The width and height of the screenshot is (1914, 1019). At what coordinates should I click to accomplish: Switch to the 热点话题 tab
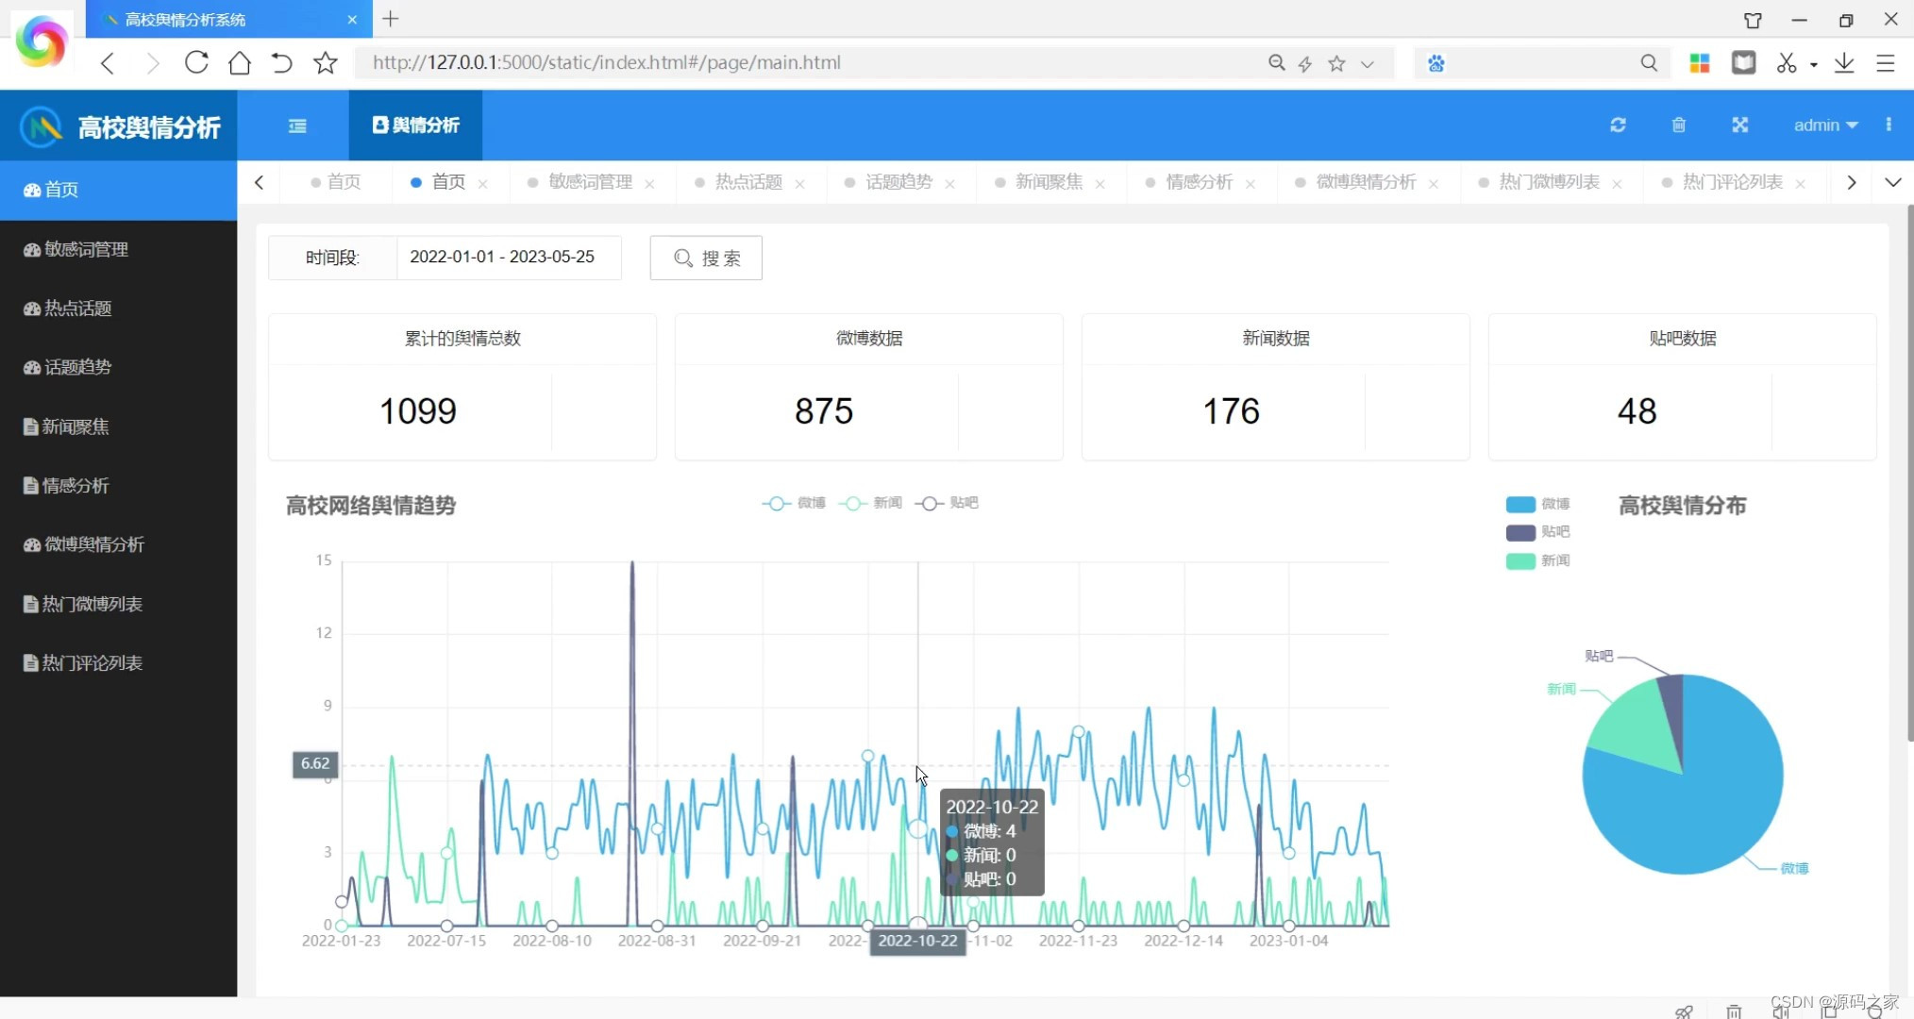(747, 182)
